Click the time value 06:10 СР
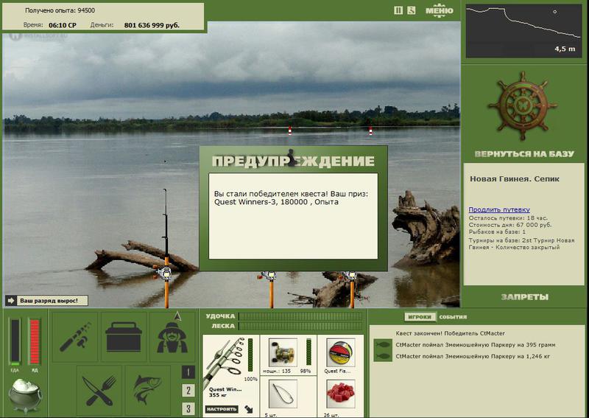The height and width of the screenshot is (418, 589). click(63, 25)
